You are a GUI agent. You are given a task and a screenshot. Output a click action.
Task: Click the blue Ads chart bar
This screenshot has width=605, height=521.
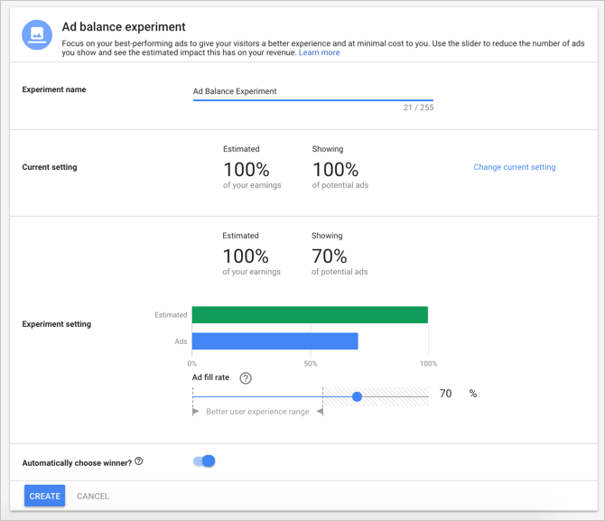point(275,341)
